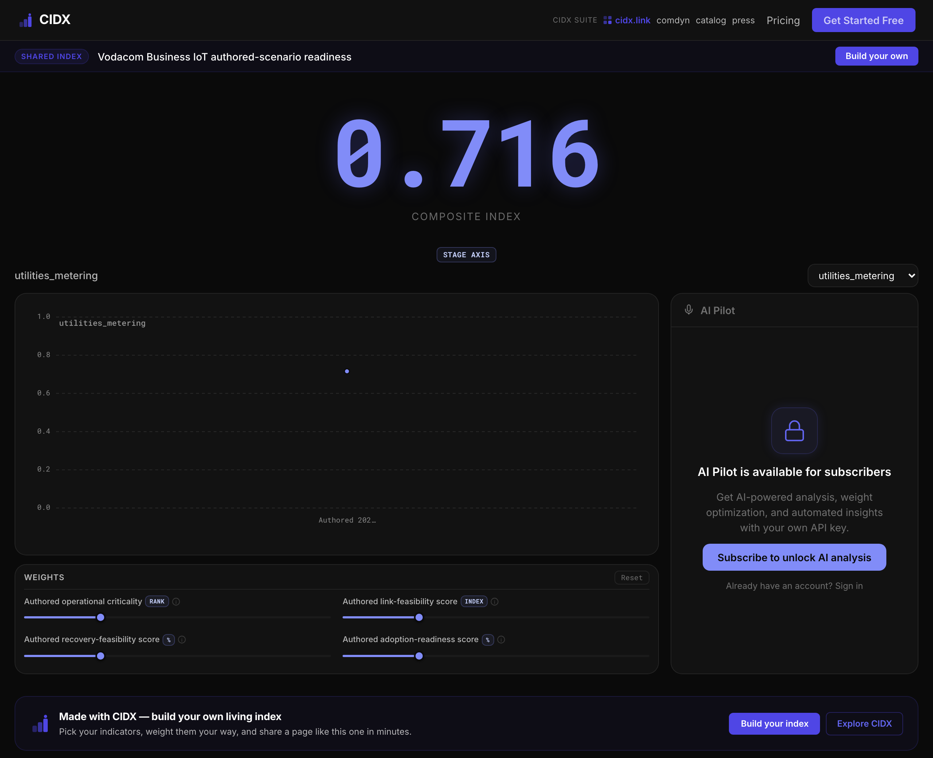This screenshot has width=933, height=758.
Task: Click the 'COMPOSITE INDEX' caption
Action: pyautogui.click(x=466, y=216)
